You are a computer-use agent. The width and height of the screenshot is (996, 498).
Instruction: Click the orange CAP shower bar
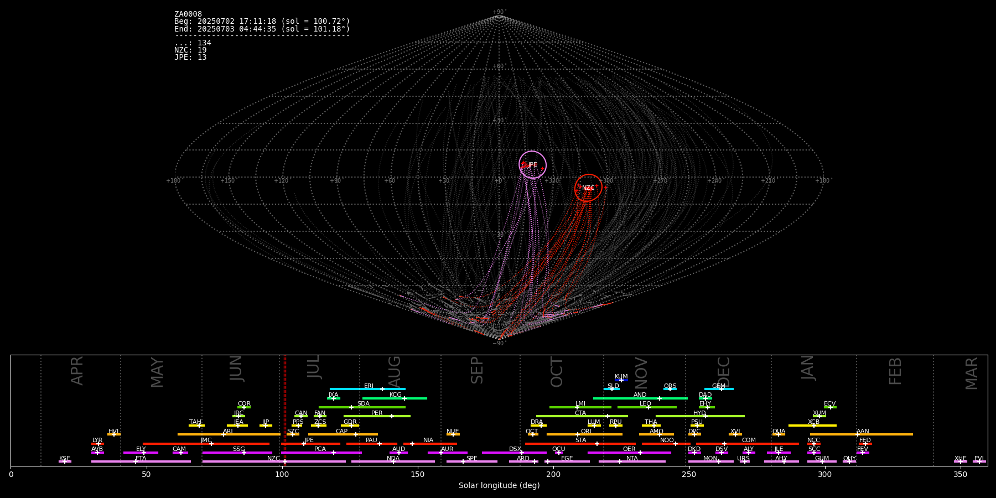343,434
